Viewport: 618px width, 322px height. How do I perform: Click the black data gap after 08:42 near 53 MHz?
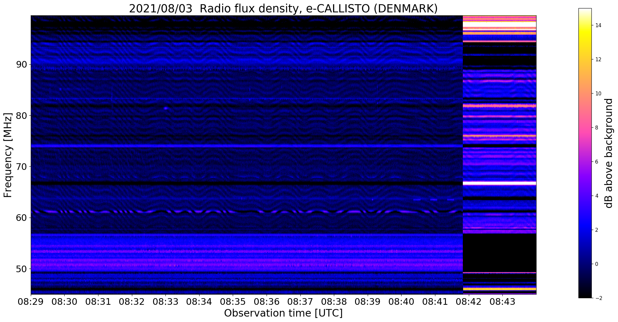[x=499, y=253]
